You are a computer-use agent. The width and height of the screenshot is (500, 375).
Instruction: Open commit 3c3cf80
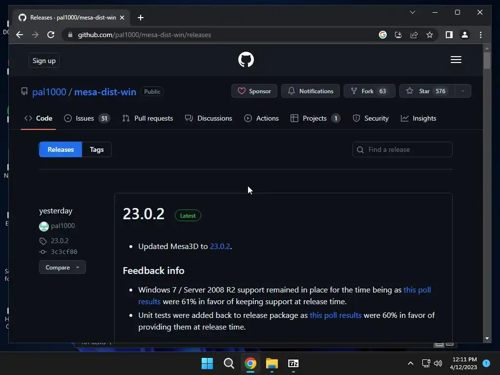(x=64, y=251)
